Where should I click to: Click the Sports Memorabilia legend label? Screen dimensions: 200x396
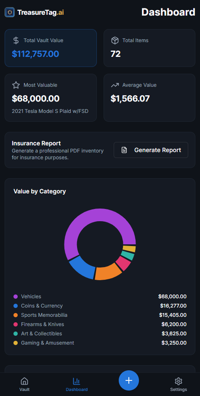(x=44, y=315)
